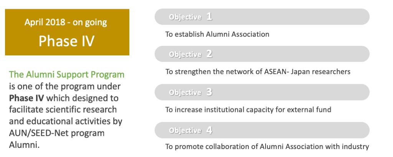Screen dimensions: 393x157
Task: Click 'To promote collaboration of Alumni Association with industry'
Action: (x=267, y=147)
